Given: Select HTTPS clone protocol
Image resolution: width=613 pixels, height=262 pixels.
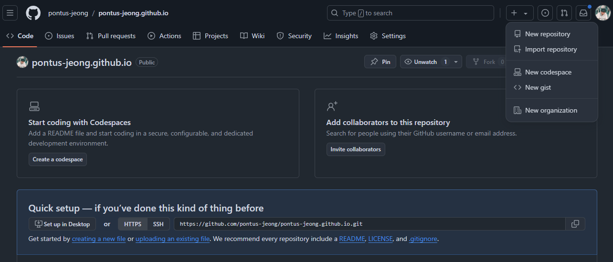Looking at the screenshot, I should [133, 224].
